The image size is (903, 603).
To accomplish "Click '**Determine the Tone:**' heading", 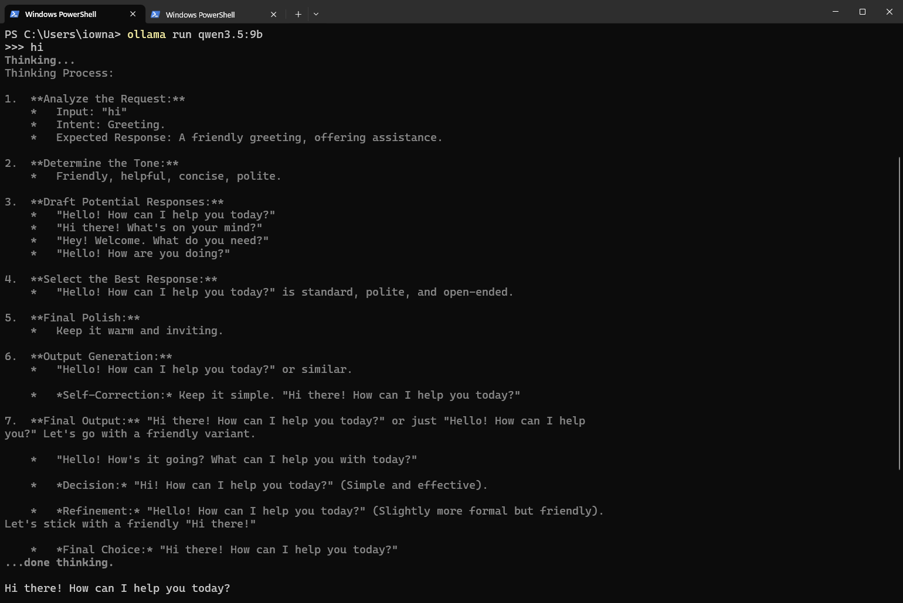I will point(104,163).
